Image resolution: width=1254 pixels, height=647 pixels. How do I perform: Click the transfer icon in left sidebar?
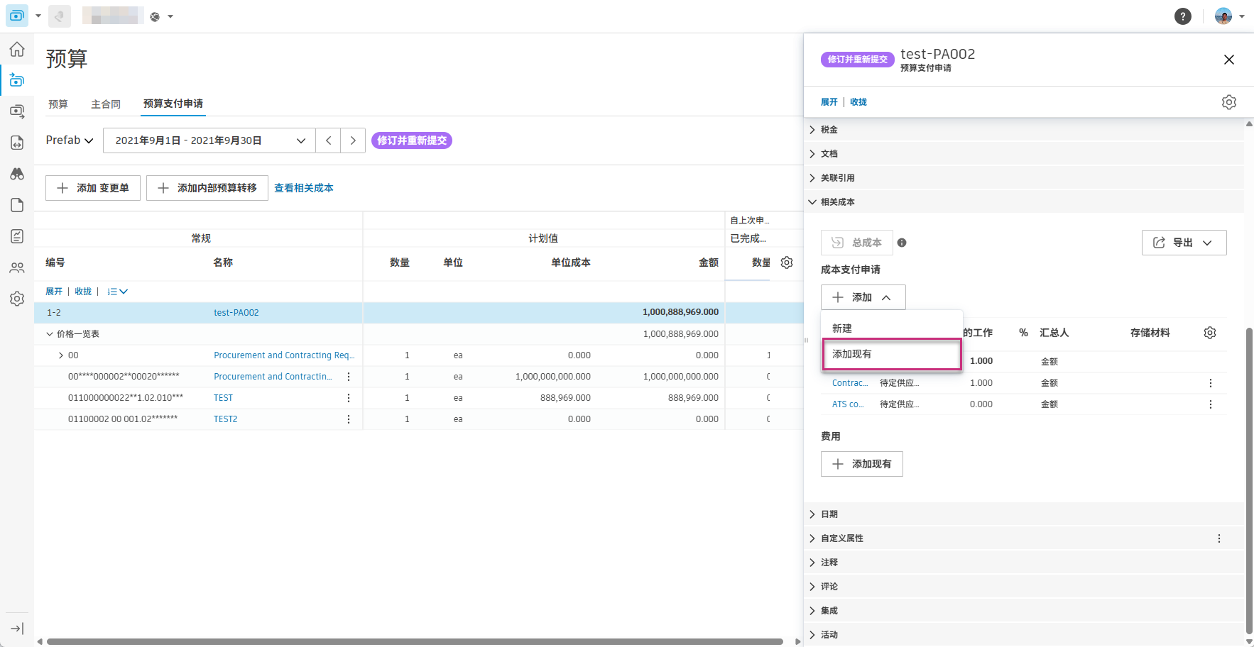(x=17, y=143)
